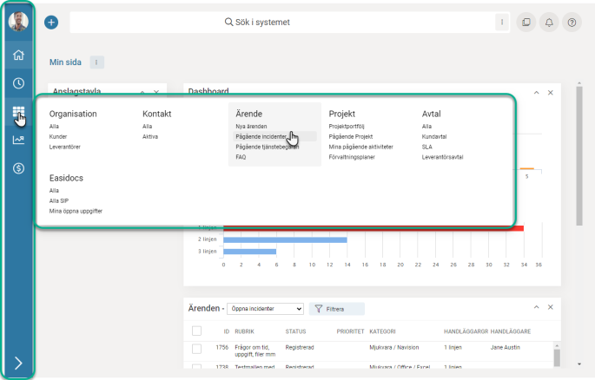Select all rows with the header checkbox
595x380 pixels.
(x=196, y=331)
